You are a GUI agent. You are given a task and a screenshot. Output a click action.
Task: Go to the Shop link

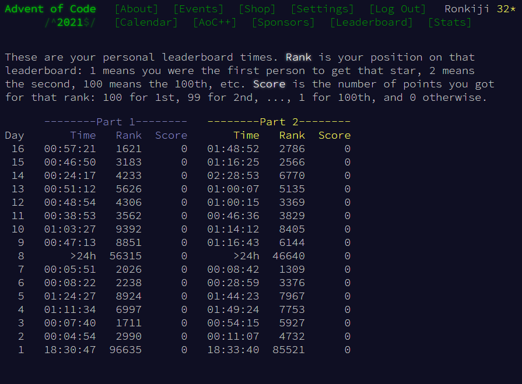pyautogui.click(x=257, y=9)
